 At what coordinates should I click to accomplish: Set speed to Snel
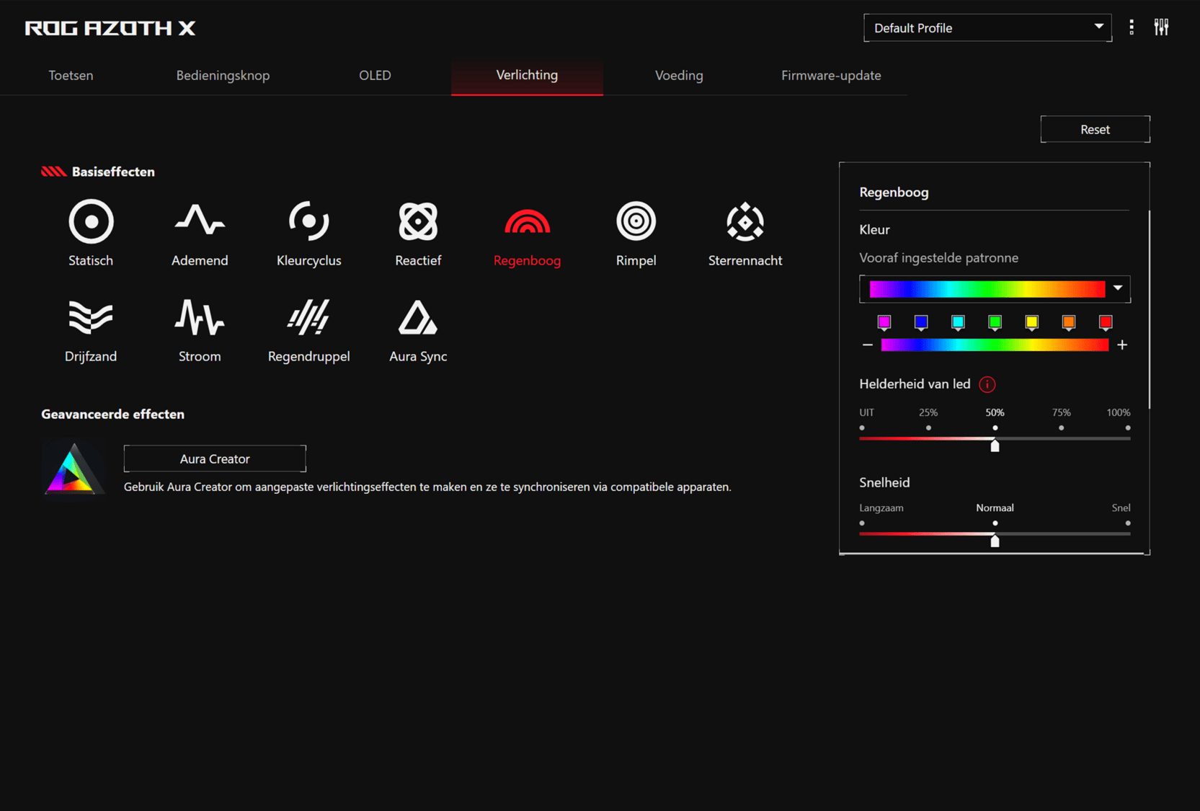coord(1128,523)
